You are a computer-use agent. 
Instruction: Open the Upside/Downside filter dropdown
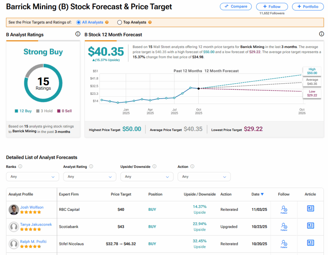pyautogui.click(x=147, y=177)
